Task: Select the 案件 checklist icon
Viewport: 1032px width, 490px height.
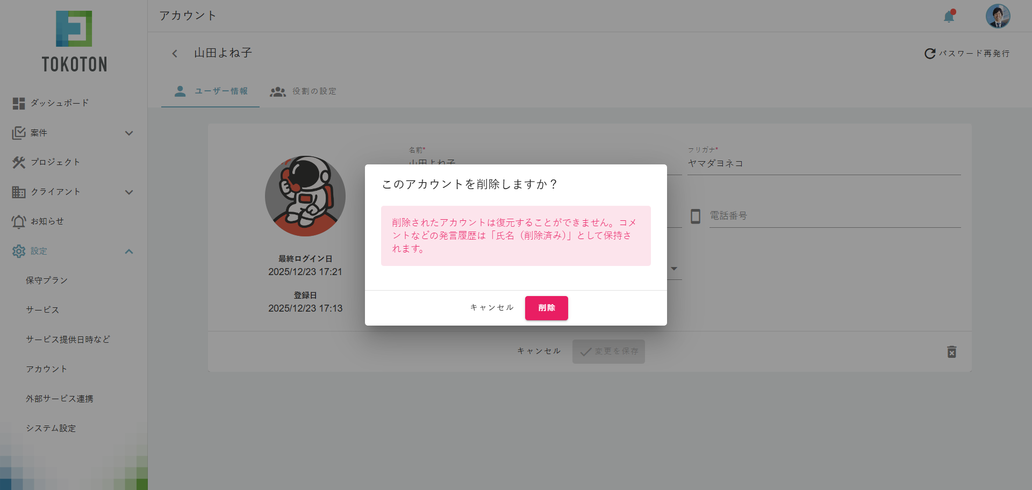Action: pos(19,133)
